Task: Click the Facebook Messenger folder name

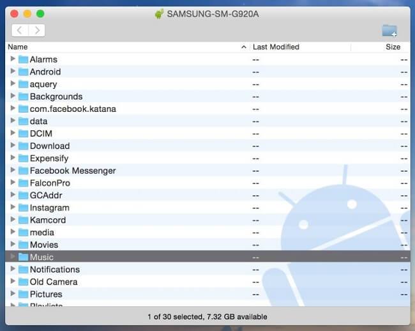Action: pos(73,171)
